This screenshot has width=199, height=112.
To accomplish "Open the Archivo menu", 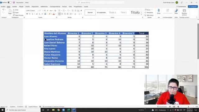I will [x=3, y=7].
